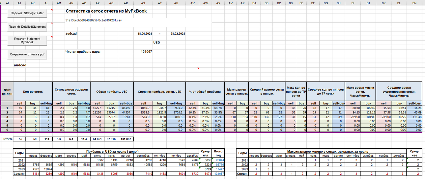Select the итого: label cell

coord(7,139)
